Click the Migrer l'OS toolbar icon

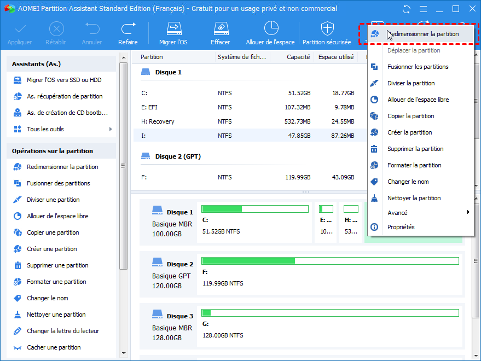tap(173, 33)
